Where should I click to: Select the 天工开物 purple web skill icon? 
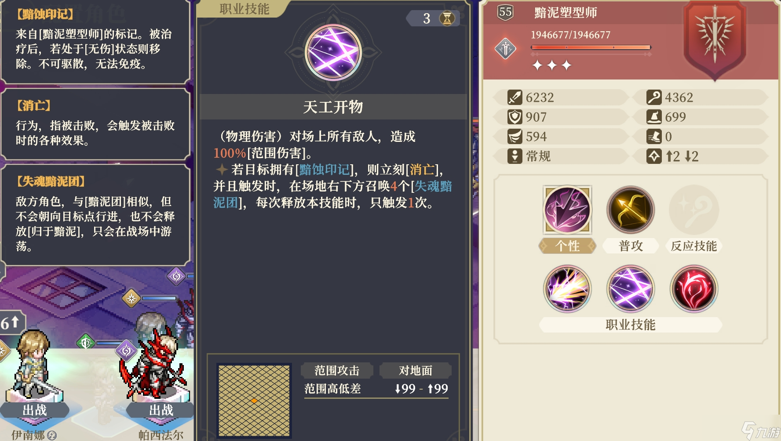pyautogui.click(x=631, y=289)
